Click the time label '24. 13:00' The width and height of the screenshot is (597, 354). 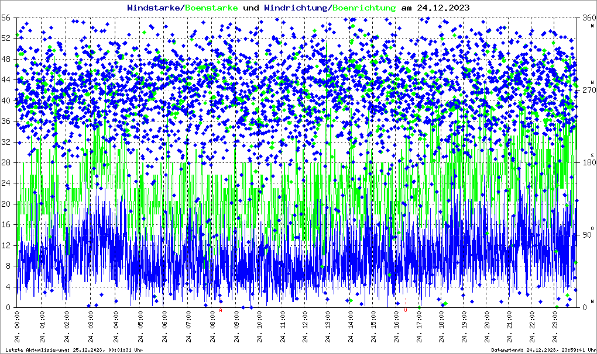click(x=328, y=327)
